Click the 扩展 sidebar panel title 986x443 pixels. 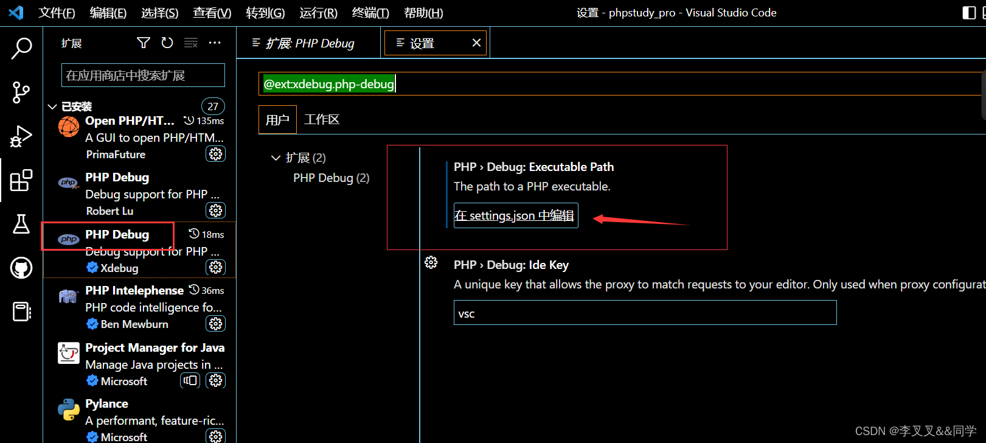point(71,43)
